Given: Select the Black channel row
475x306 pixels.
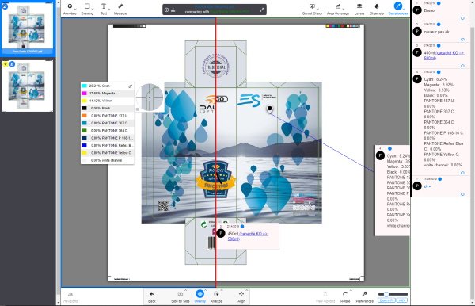Looking at the screenshot, I should tap(108, 109).
